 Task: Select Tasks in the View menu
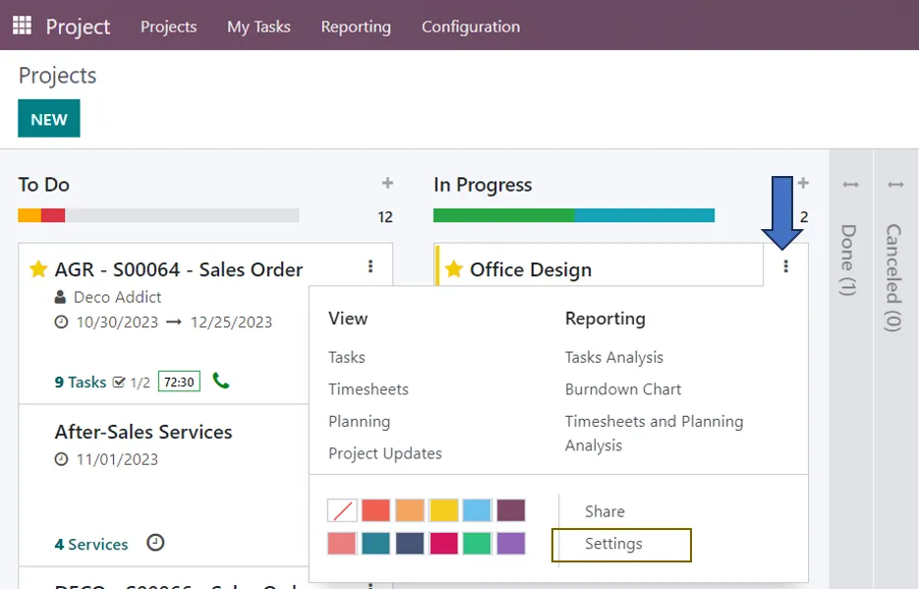(347, 357)
